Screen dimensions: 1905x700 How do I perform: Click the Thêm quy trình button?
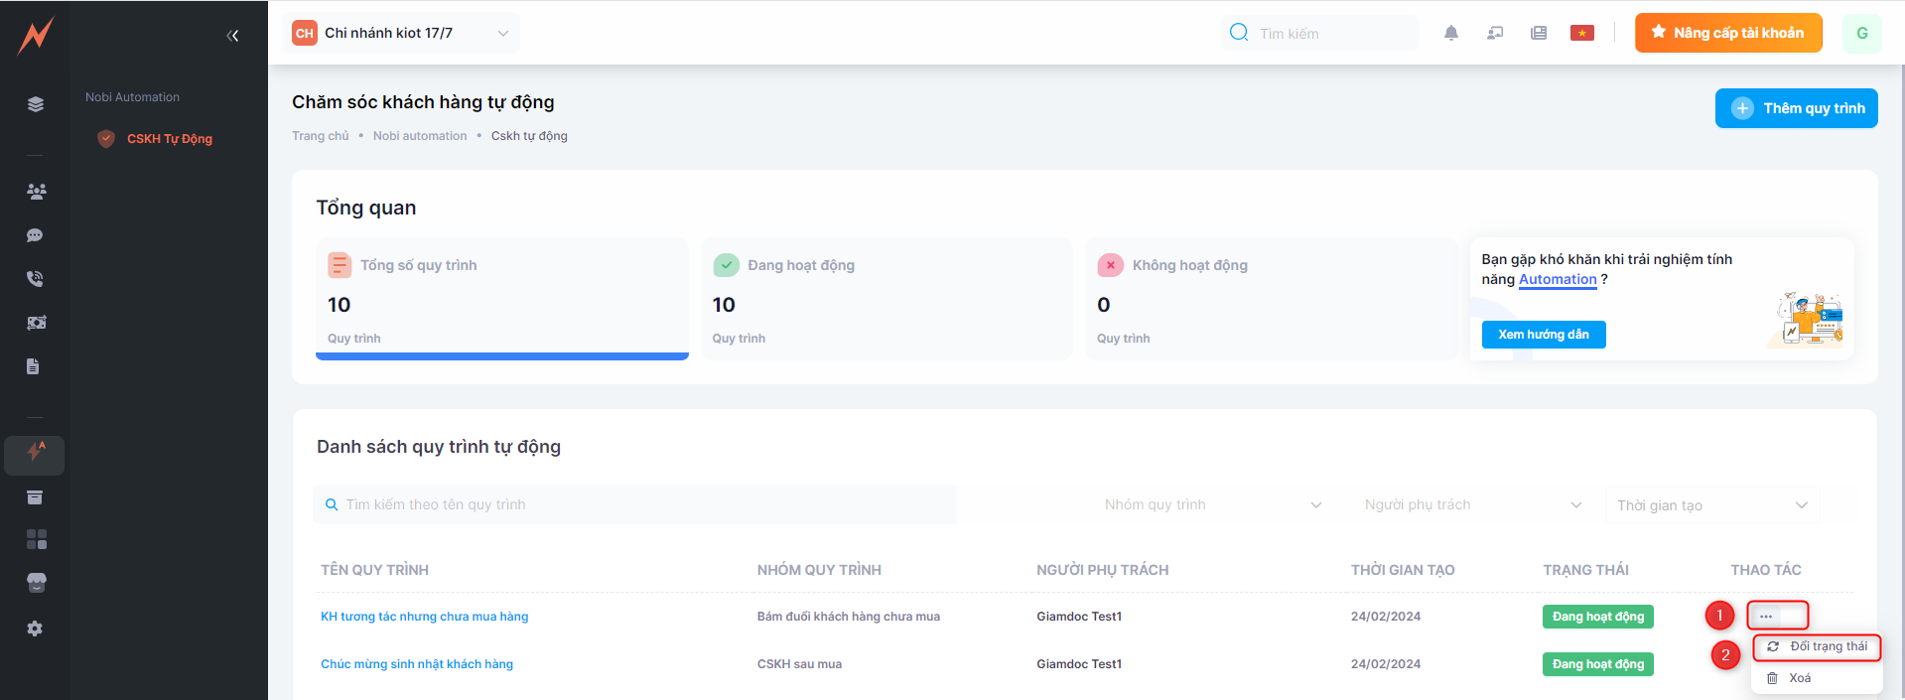1796,108
